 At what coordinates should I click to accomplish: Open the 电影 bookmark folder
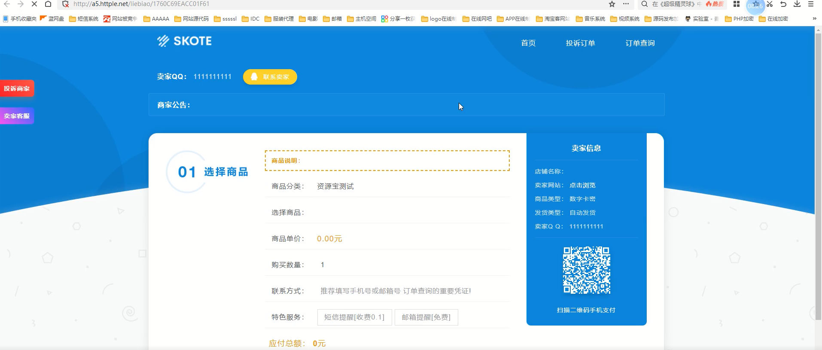point(308,19)
